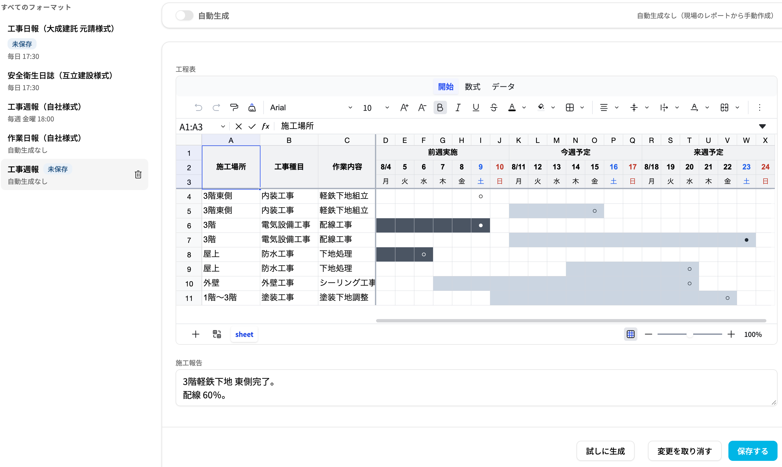Switch to the 数式 tab
782x467 pixels.
point(472,87)
